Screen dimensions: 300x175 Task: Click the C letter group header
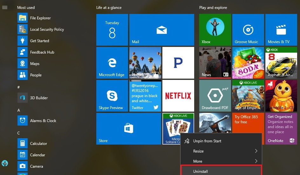tap(18, 133)
